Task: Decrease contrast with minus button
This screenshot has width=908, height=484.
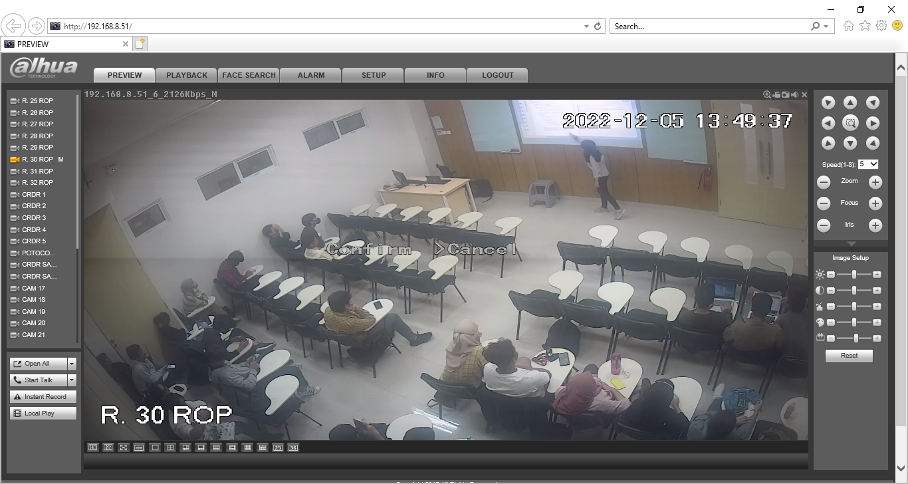Action: pyautogui.click(x=830, y=291)
